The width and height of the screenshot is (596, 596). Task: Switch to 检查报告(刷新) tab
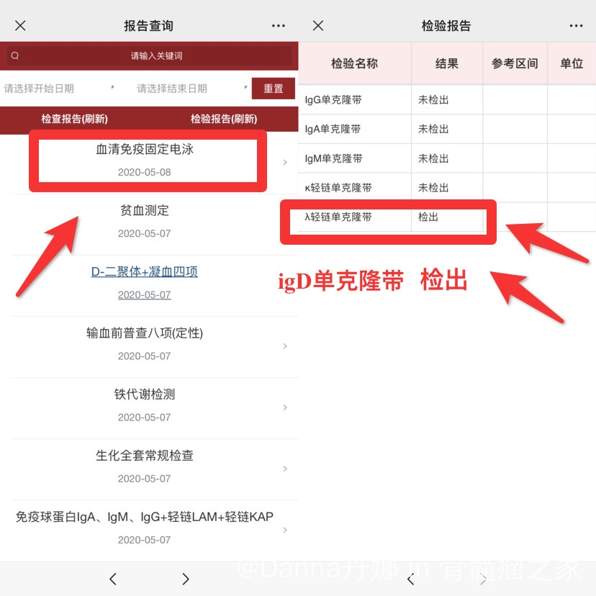click(x=74, y=119)
